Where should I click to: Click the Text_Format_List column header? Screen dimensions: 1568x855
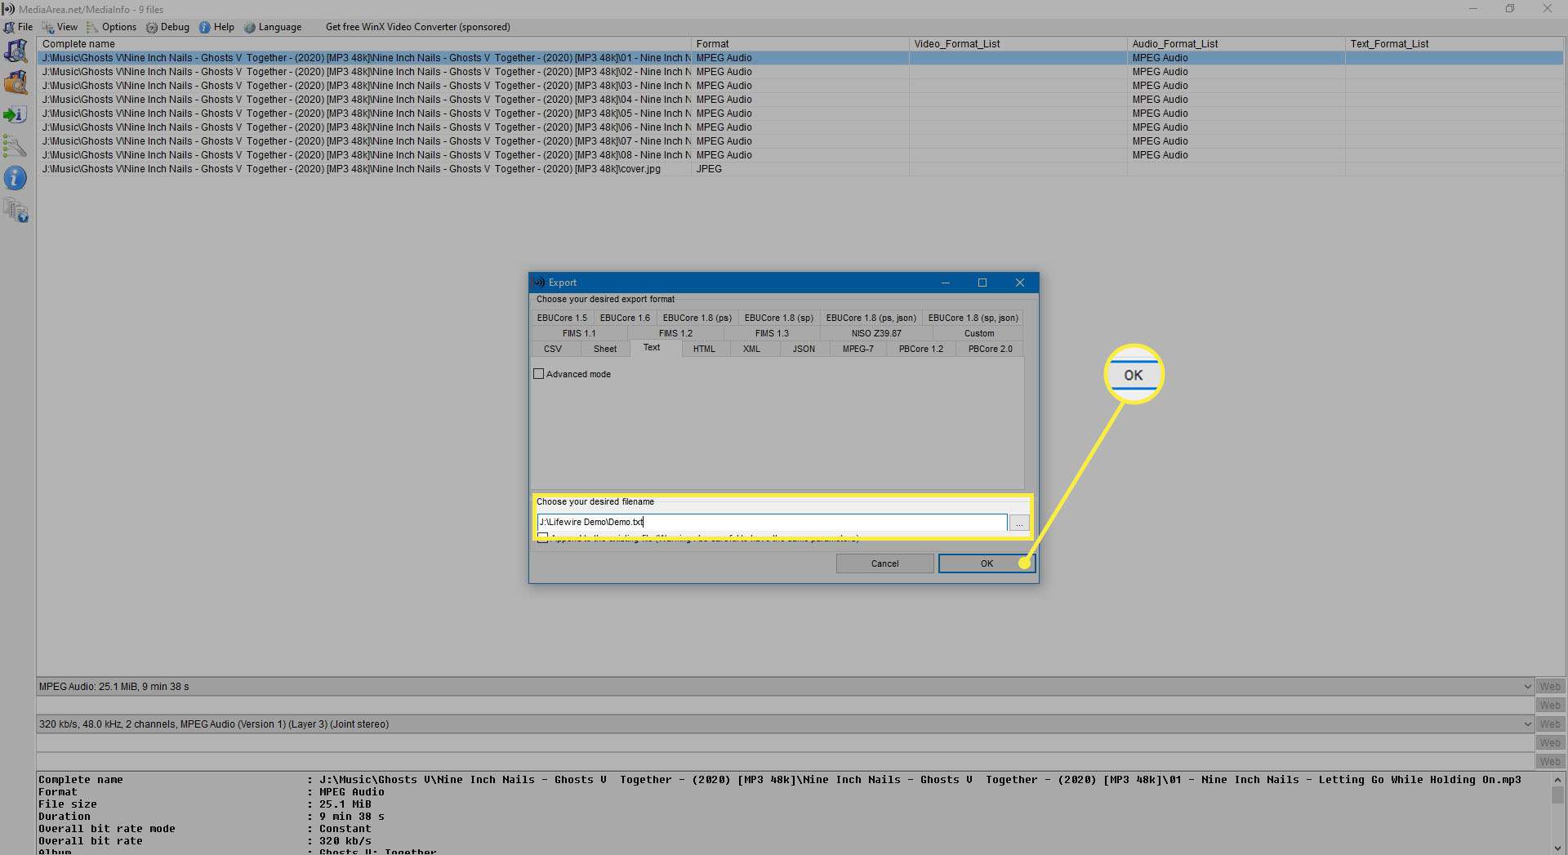[1454, 44]
